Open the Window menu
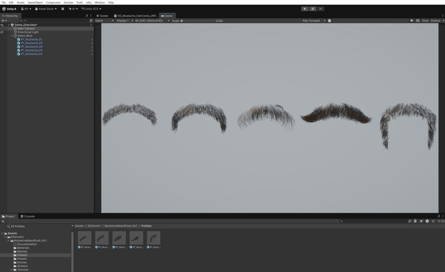 100,2
